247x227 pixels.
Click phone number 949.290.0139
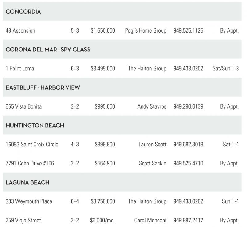coord(188,107)
